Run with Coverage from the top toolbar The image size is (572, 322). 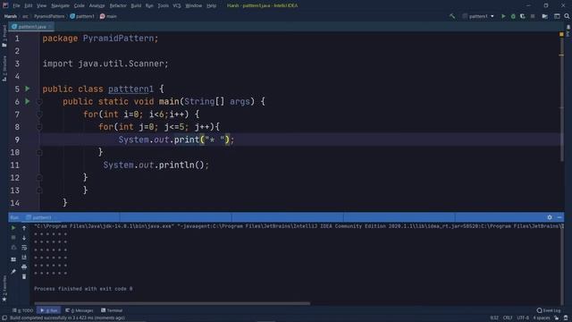[522, 16]
